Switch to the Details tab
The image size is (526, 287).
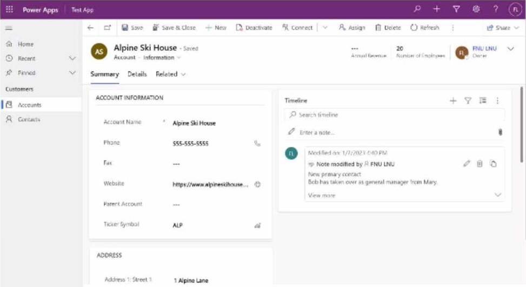(137, 74)
